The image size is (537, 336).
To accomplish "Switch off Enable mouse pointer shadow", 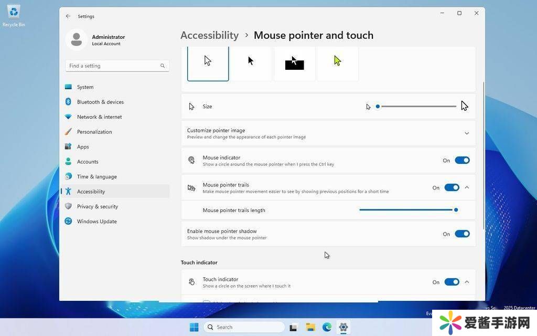I will coord(462,234).
